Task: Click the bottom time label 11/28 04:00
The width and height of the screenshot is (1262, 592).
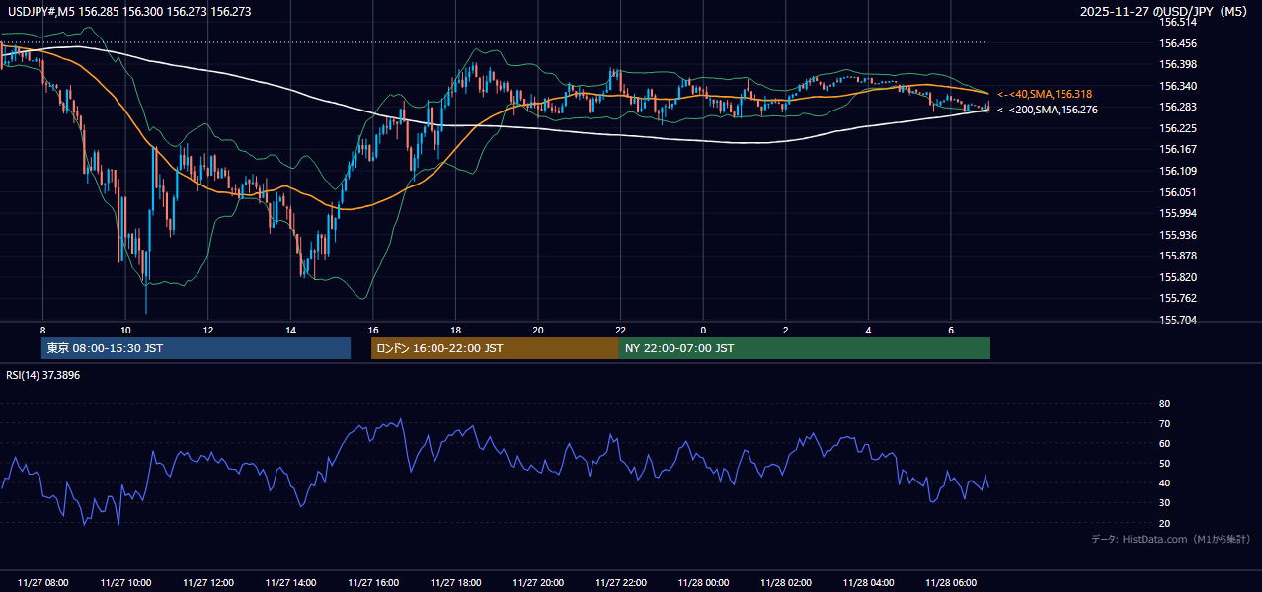Action: 868,583
